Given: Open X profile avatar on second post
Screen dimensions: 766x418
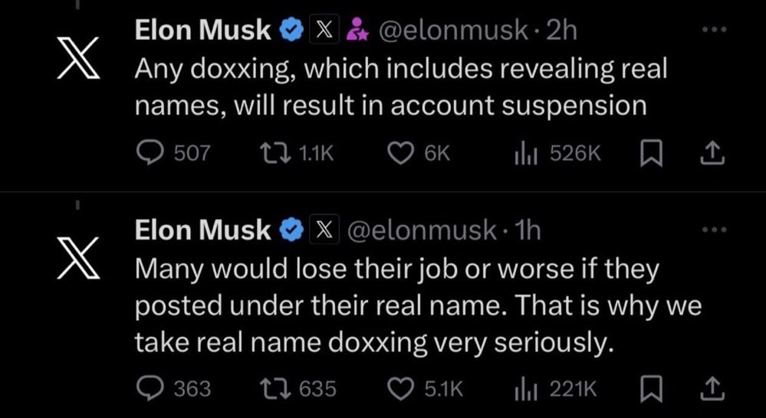Looking at the screenshot, I should pos(80,260).
